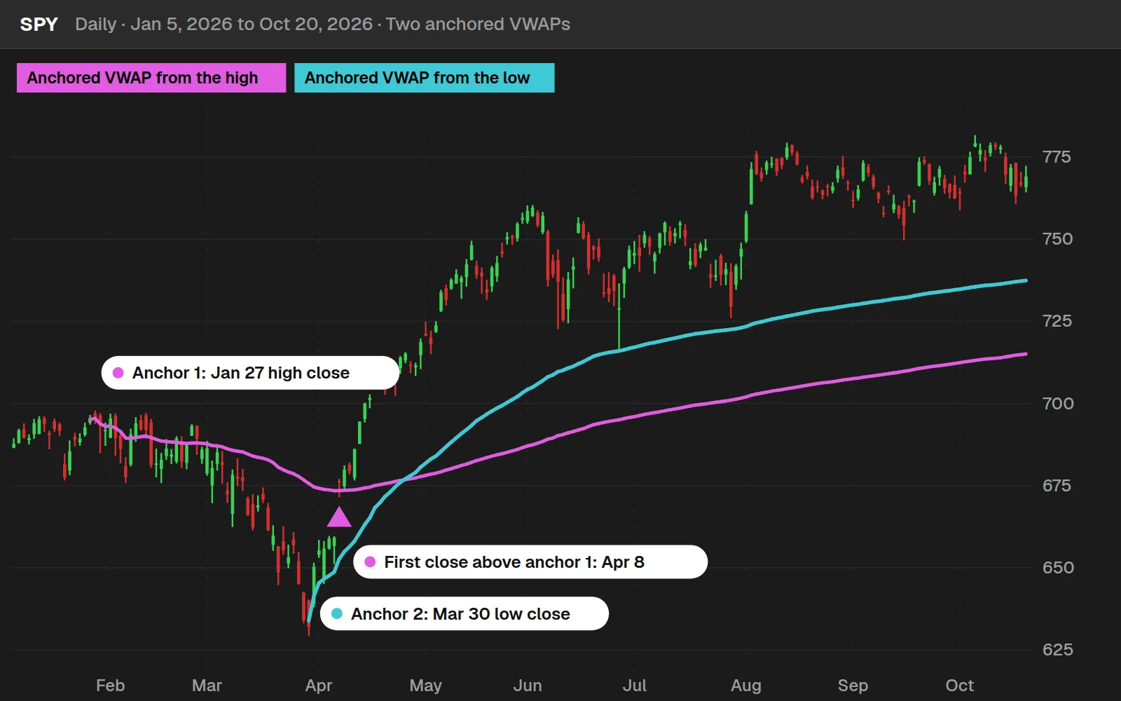The image size is (1121, 701).
Task: Click the chart subtitle with date range
Action: click(323, 25)
